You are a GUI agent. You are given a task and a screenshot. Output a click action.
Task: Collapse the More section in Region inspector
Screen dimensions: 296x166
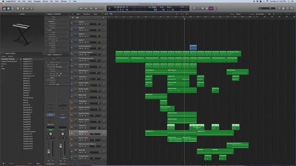(x=48, y=30)
